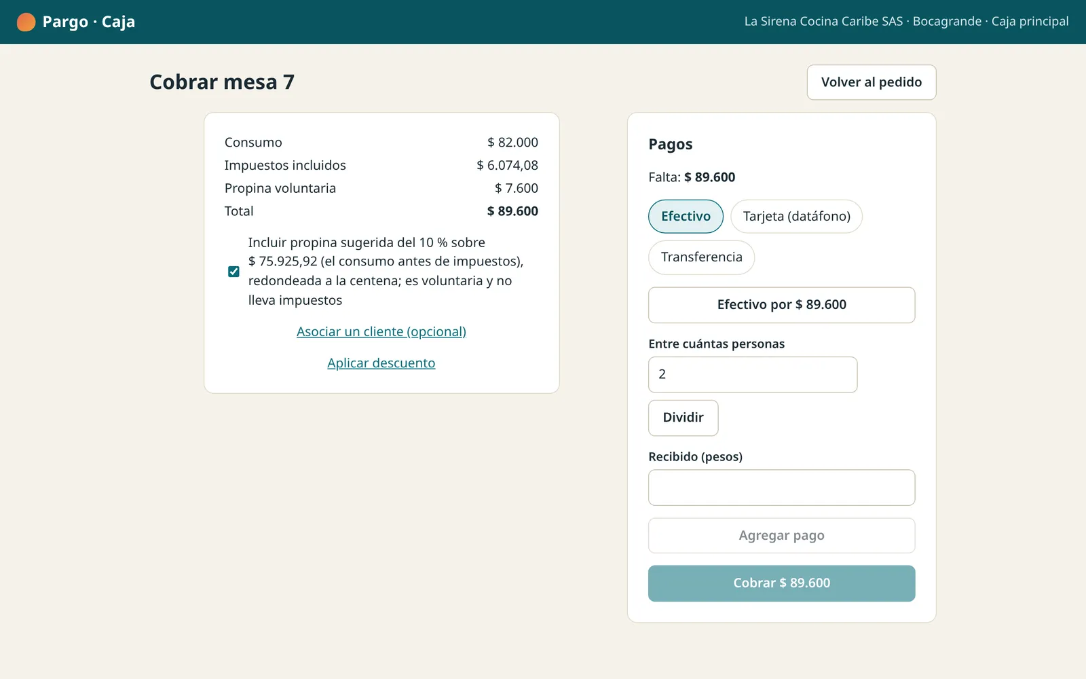Open Asociar un cliente (opcional) link
Viewport: 1086px width, 679px height.
(381, 332)
